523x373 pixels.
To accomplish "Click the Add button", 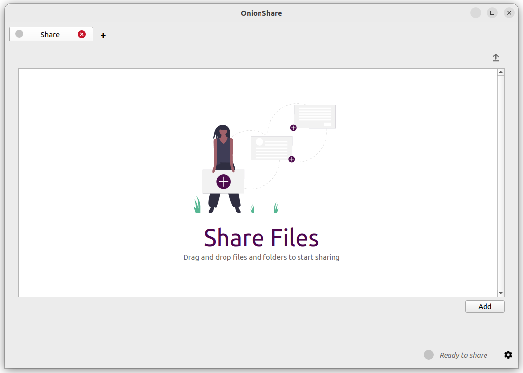I will [x=485, y=306].
